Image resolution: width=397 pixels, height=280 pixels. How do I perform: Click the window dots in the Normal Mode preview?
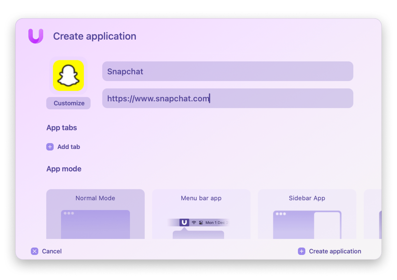[69, 214]
